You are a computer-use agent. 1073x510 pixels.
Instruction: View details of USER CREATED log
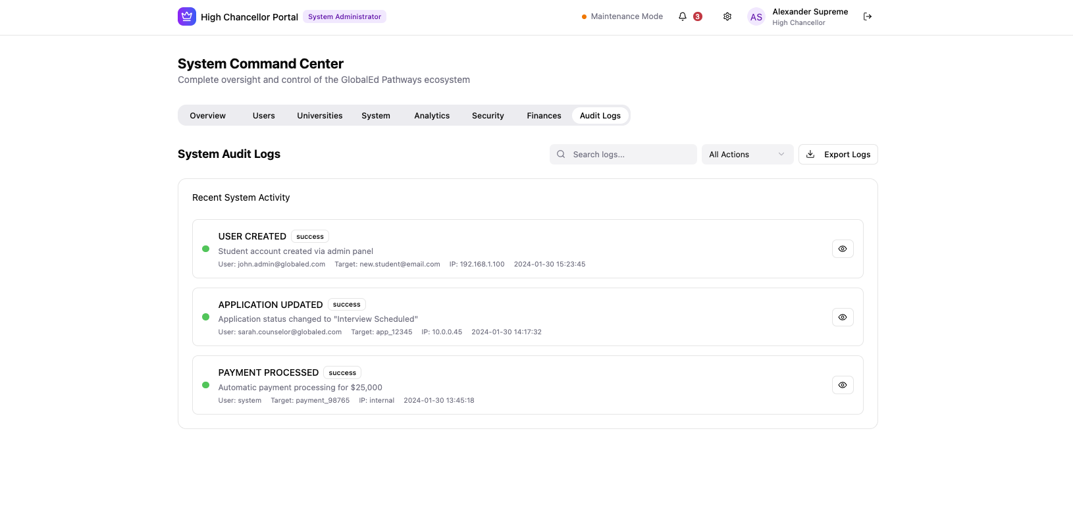pyautogui.click(x=843, y=249)
